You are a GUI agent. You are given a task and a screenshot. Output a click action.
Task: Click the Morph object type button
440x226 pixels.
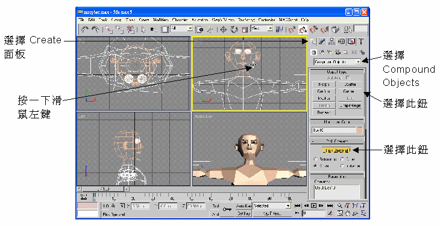tap(324, 85)
